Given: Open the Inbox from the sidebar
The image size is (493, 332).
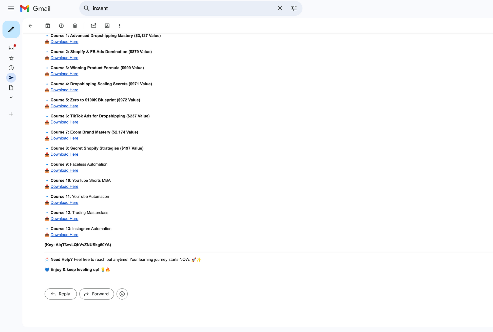Looking at the screenshot, I should [x=11, y=48].
